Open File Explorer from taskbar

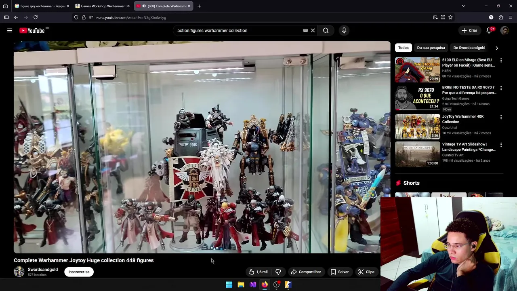pyautogui.click(x=241, y=285)
